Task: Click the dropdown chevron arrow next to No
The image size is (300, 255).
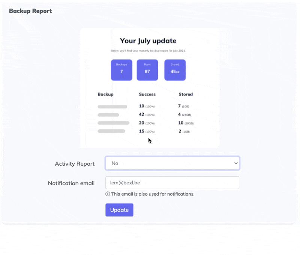Action: click(235, 163)
